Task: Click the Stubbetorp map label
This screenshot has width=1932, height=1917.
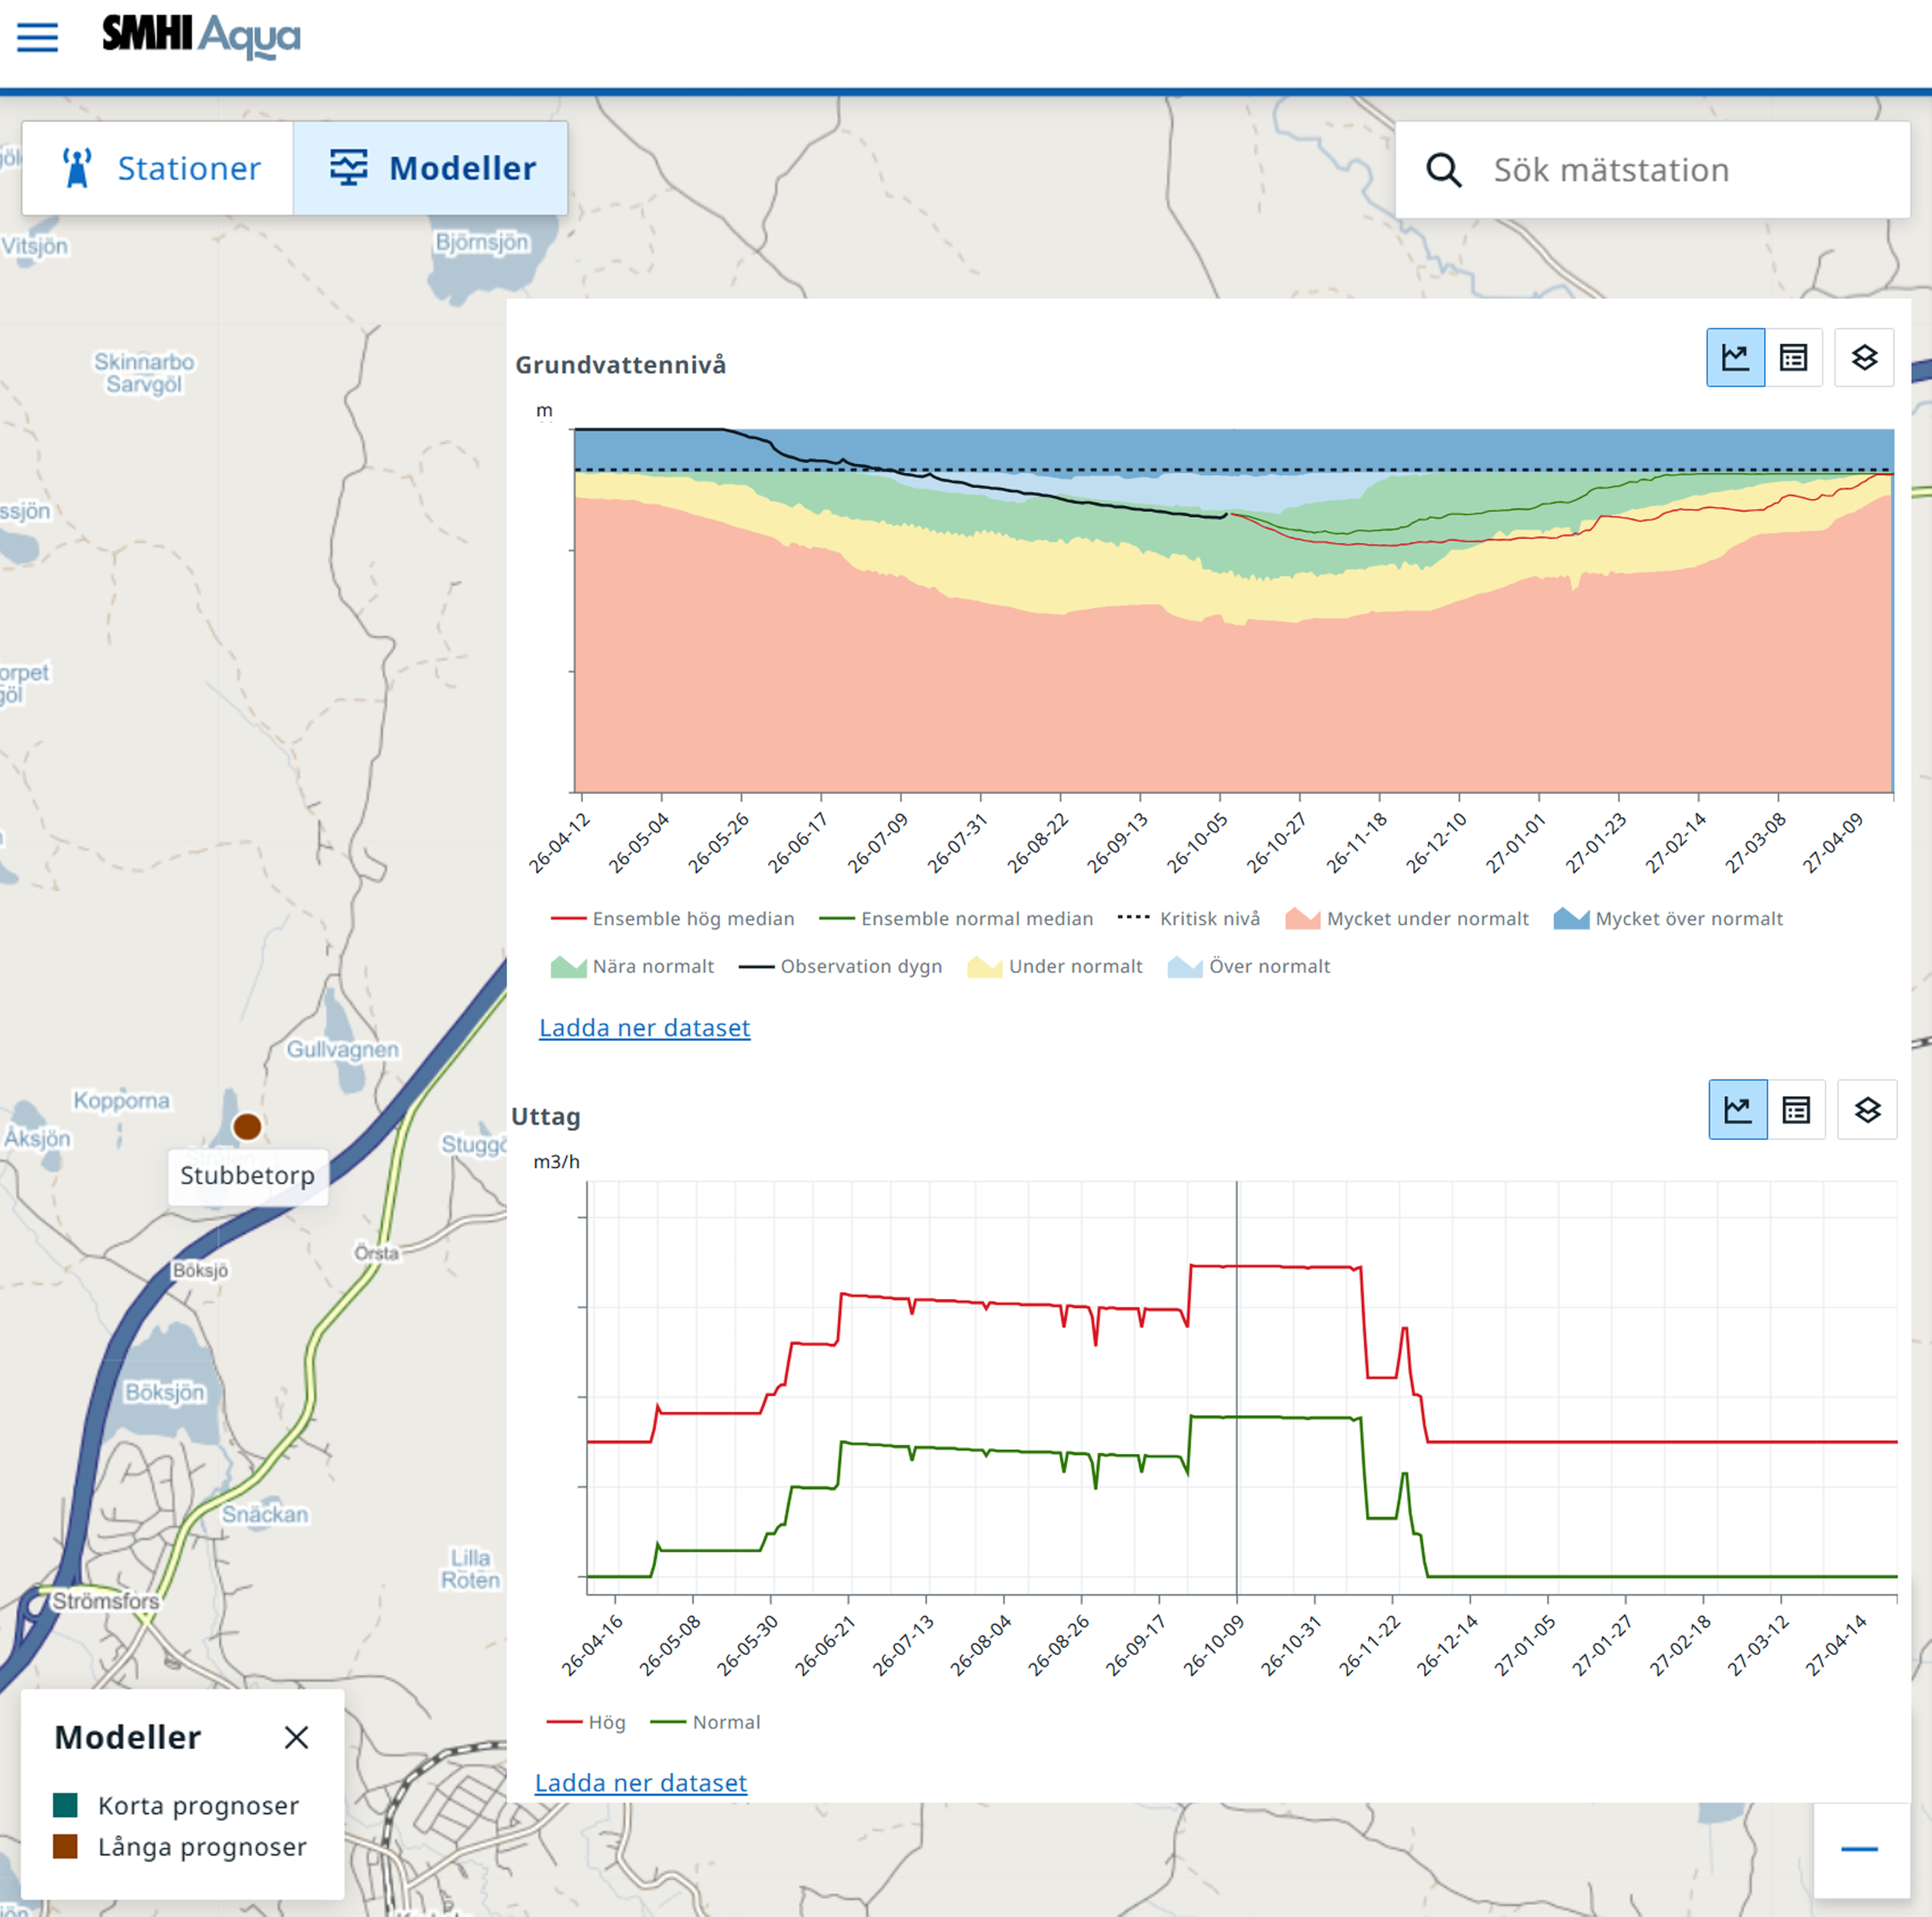Action: pyautogui.click(x=248, y=1176)
